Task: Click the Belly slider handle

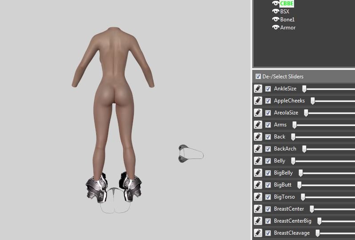Action: [x=293, y=161]
